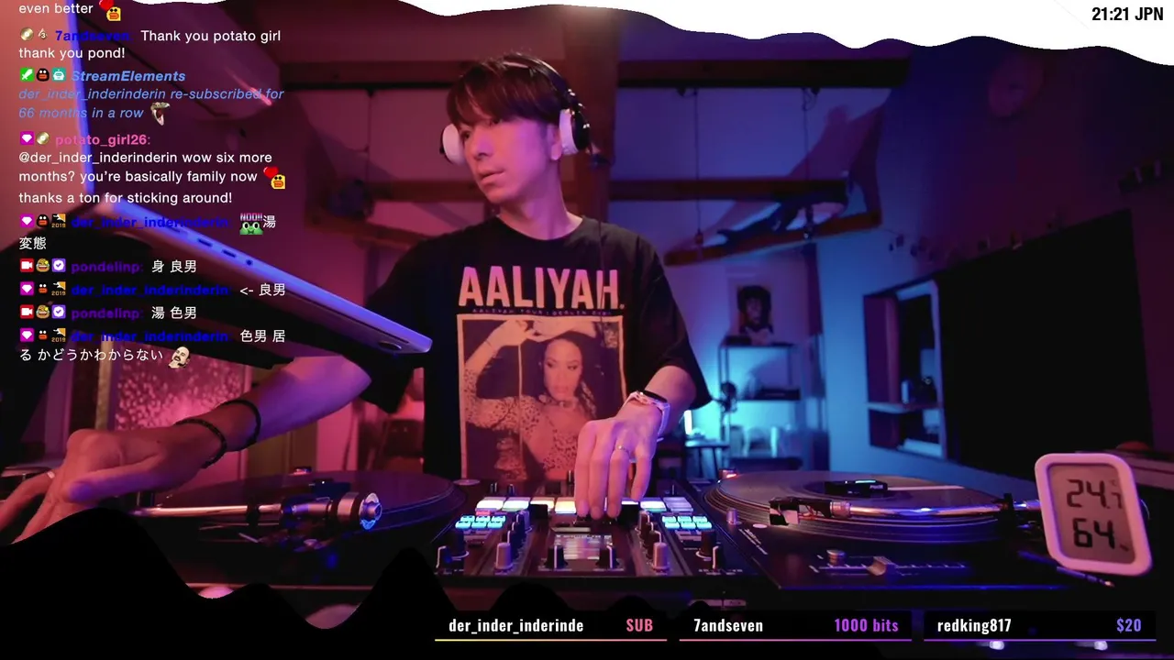Click the '$20' donation amount

tap(1129, 625)
